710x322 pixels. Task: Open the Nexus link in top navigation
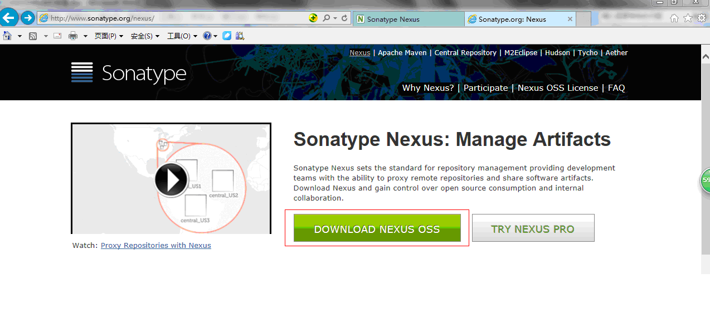pos(359,53)
